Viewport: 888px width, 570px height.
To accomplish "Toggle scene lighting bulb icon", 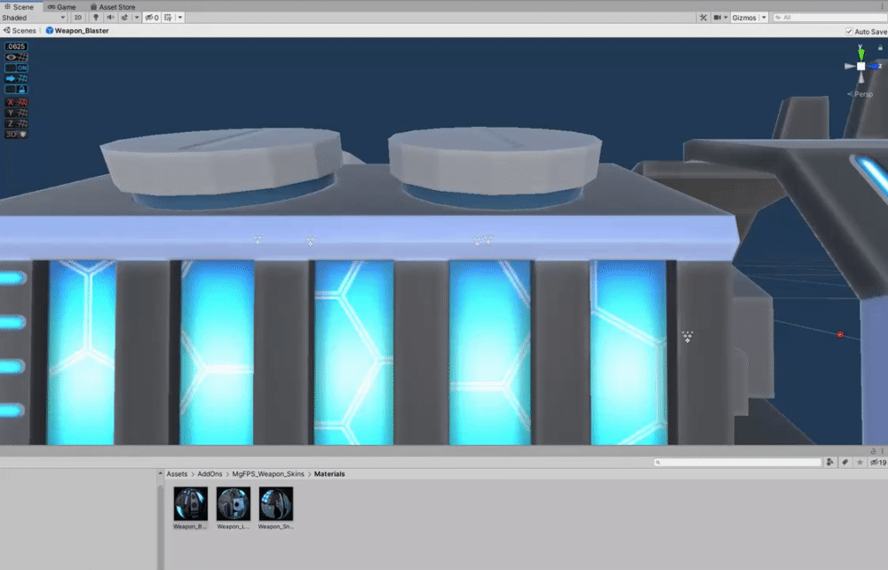I will (x=96, y=18).
